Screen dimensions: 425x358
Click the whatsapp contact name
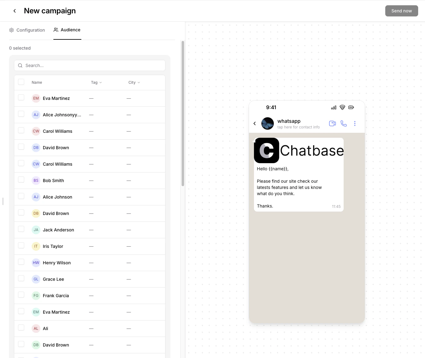[x=289, y=121]
